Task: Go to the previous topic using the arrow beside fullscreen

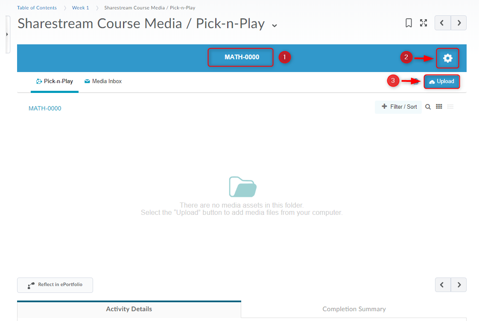Action: click(x=442, y=23)
